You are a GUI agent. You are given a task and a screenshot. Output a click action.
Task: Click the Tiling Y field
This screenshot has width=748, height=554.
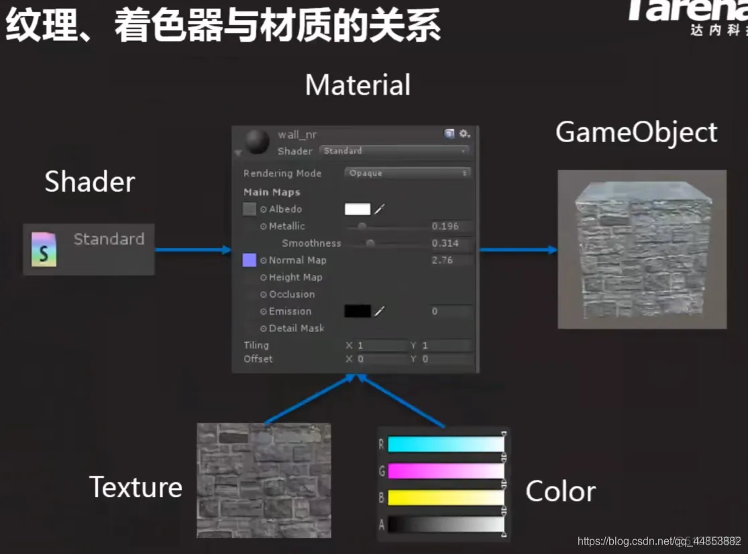click(446, 345)
